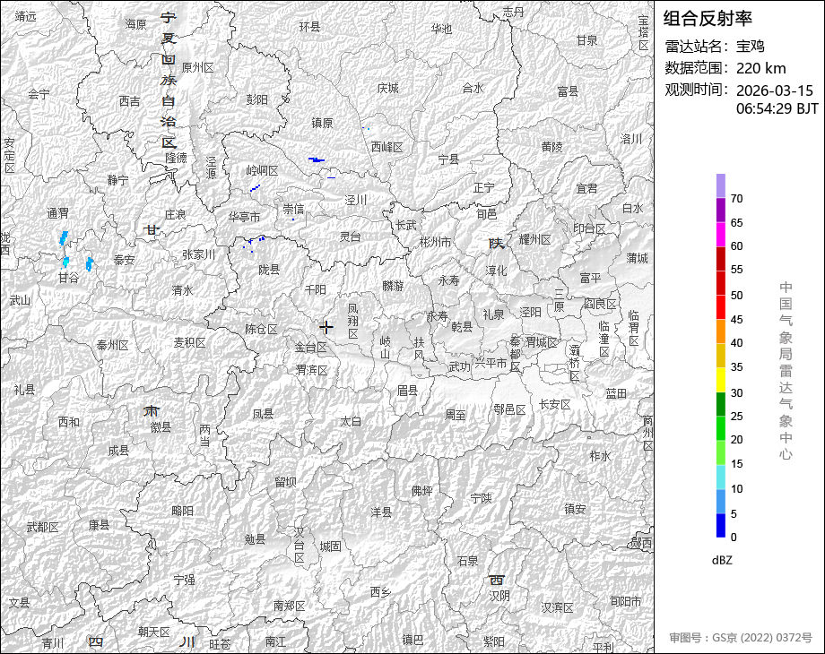Click the vertical 中国气象局雷达气象中心 text
825x654 pixels.
[786, 371]
